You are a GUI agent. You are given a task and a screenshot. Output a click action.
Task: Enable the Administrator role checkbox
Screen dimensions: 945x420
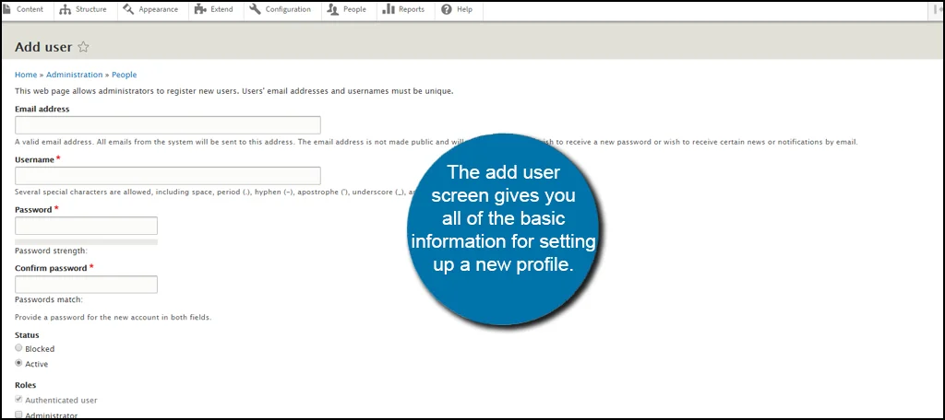[x=18, y=414]
